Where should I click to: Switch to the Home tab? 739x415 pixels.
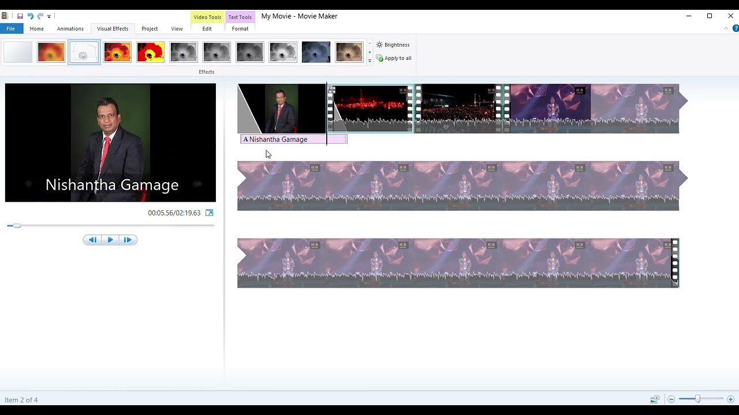(37, 29)
